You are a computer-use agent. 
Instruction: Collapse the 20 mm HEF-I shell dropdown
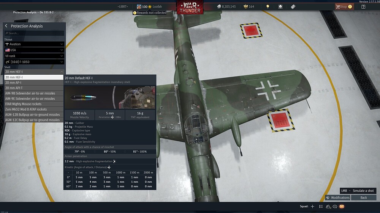click(34, 72)
